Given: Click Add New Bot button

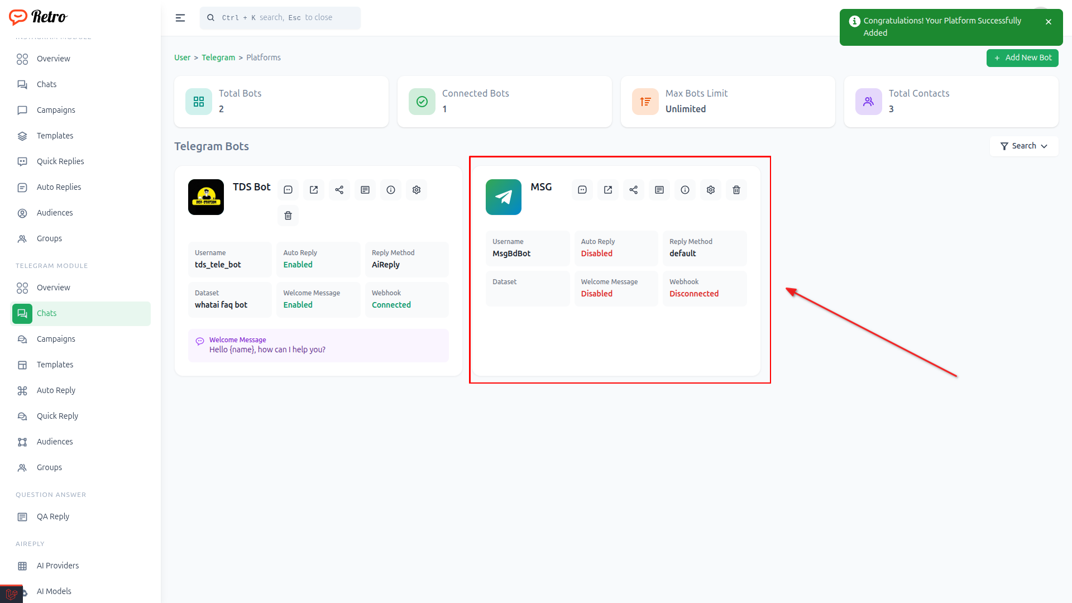Looking at the screenshot, I should tap(1022, 58).
